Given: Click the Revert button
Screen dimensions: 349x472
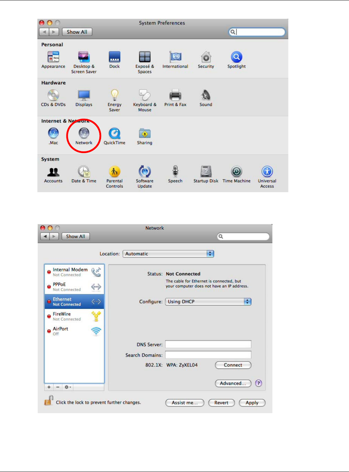Looking at the screenshot, I should 222,403.
